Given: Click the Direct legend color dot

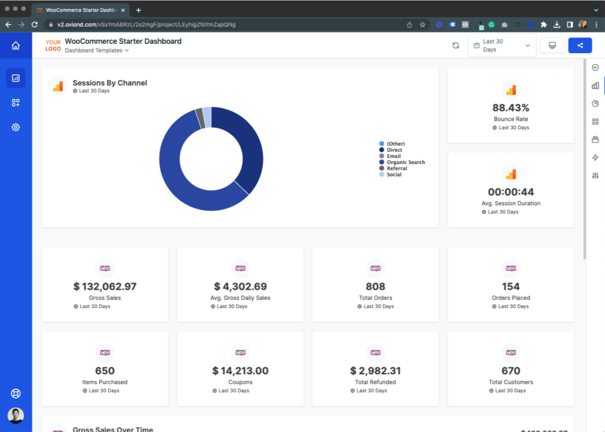Looking at the screenshot, I should point(382,150).
